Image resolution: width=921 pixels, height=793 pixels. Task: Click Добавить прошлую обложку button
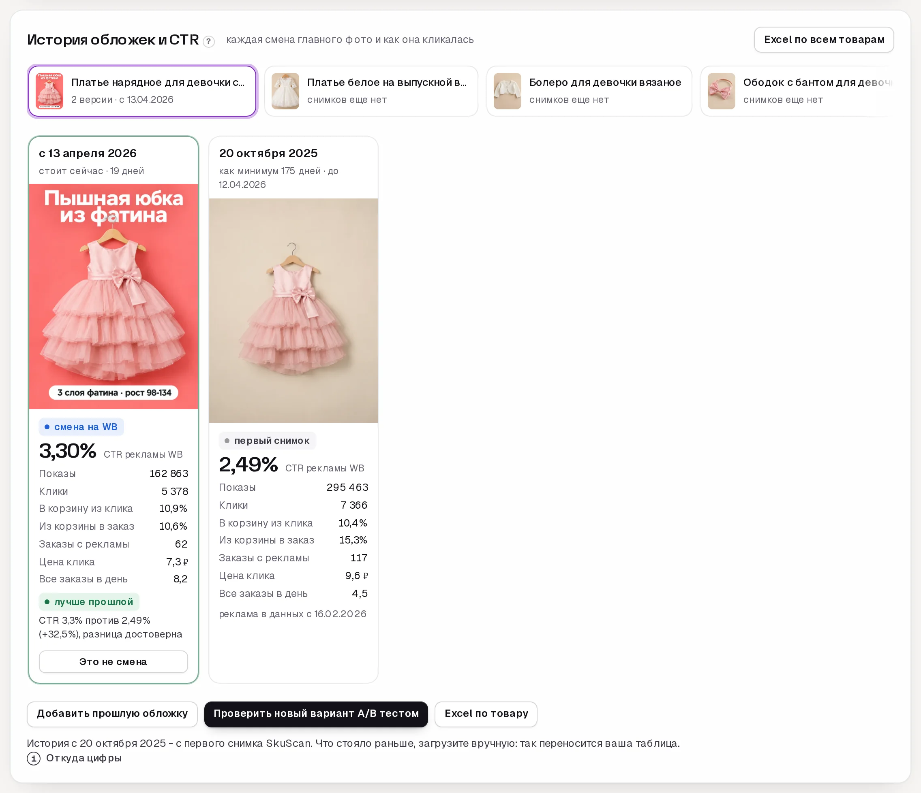click(112, 714)
